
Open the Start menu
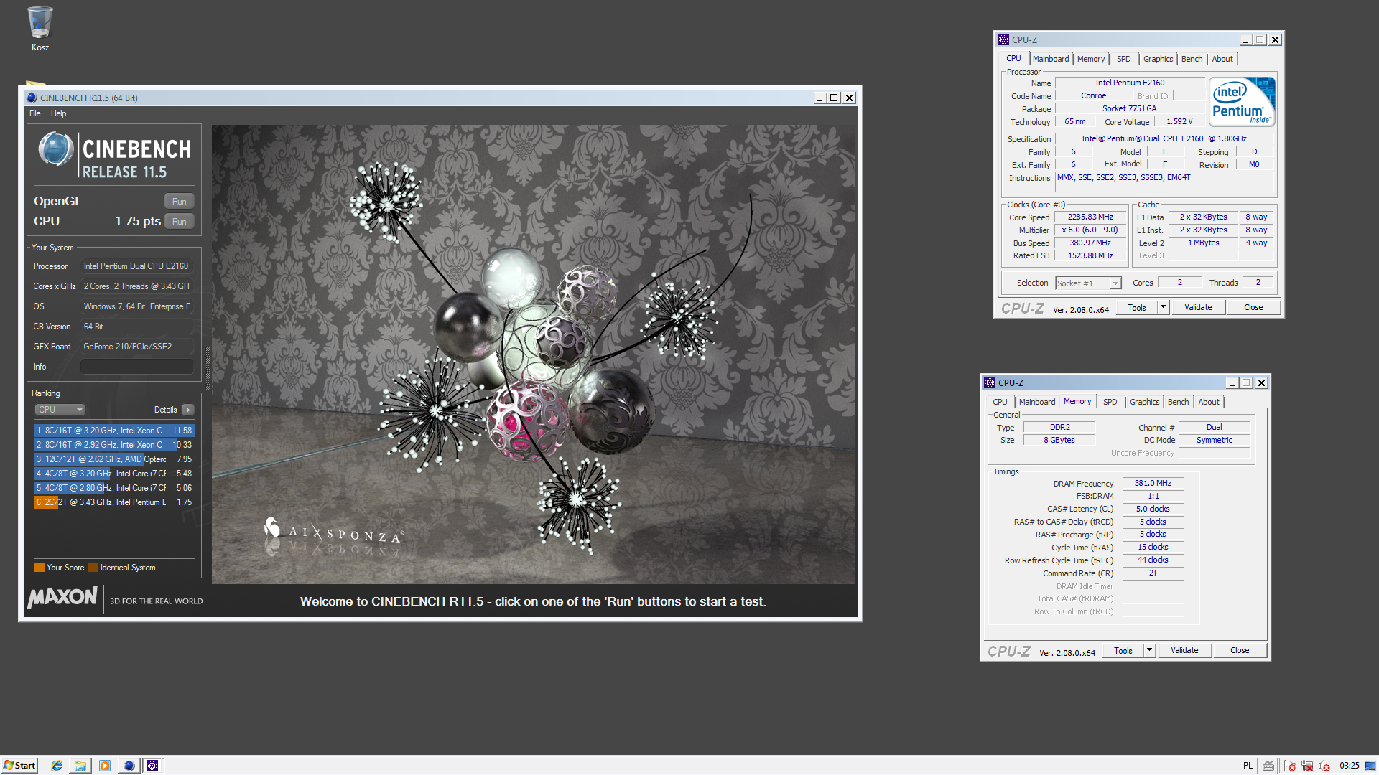coord(19,766)
